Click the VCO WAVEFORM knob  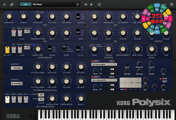[38, 17]
